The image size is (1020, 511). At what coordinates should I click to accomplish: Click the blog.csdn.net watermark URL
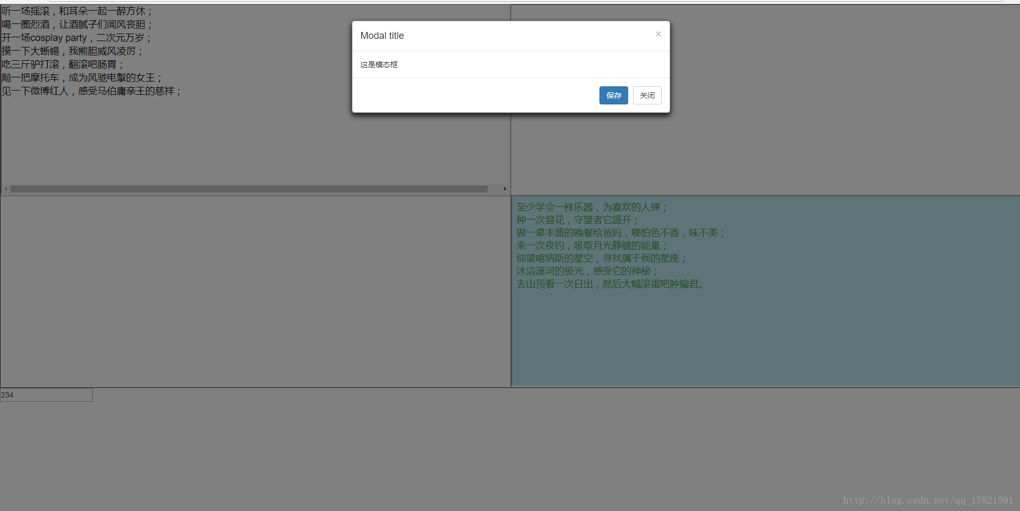[927, 500]
